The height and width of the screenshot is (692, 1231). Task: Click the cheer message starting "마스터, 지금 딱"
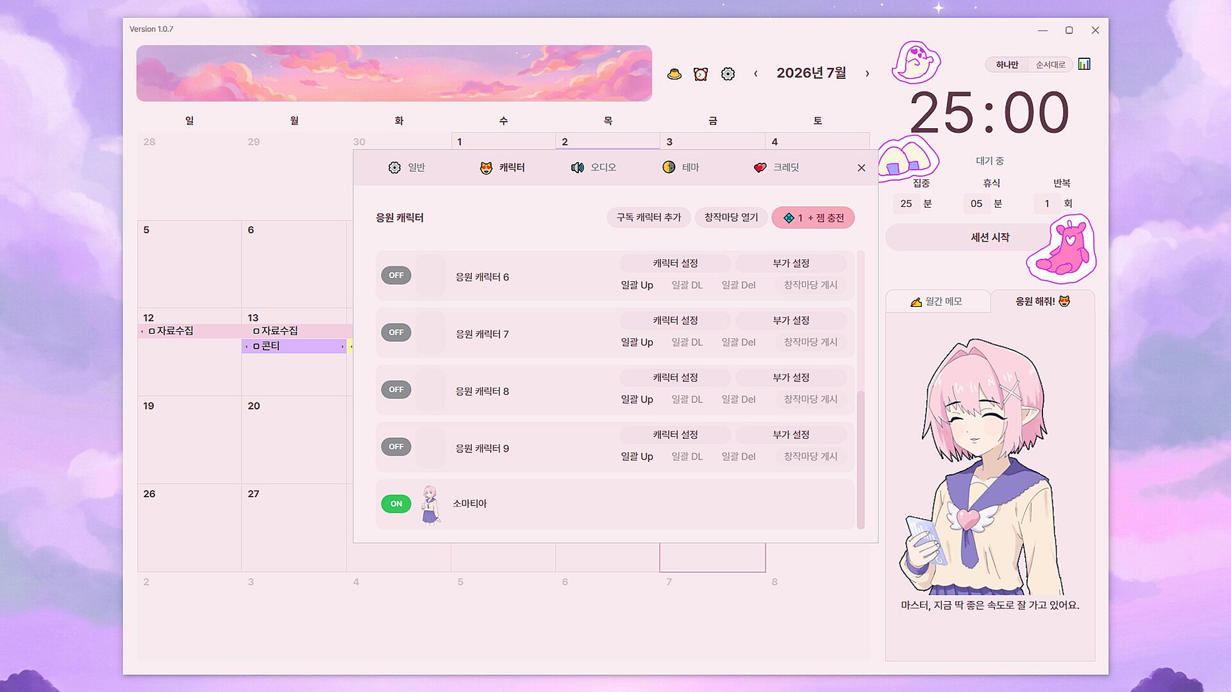point(990,605)
